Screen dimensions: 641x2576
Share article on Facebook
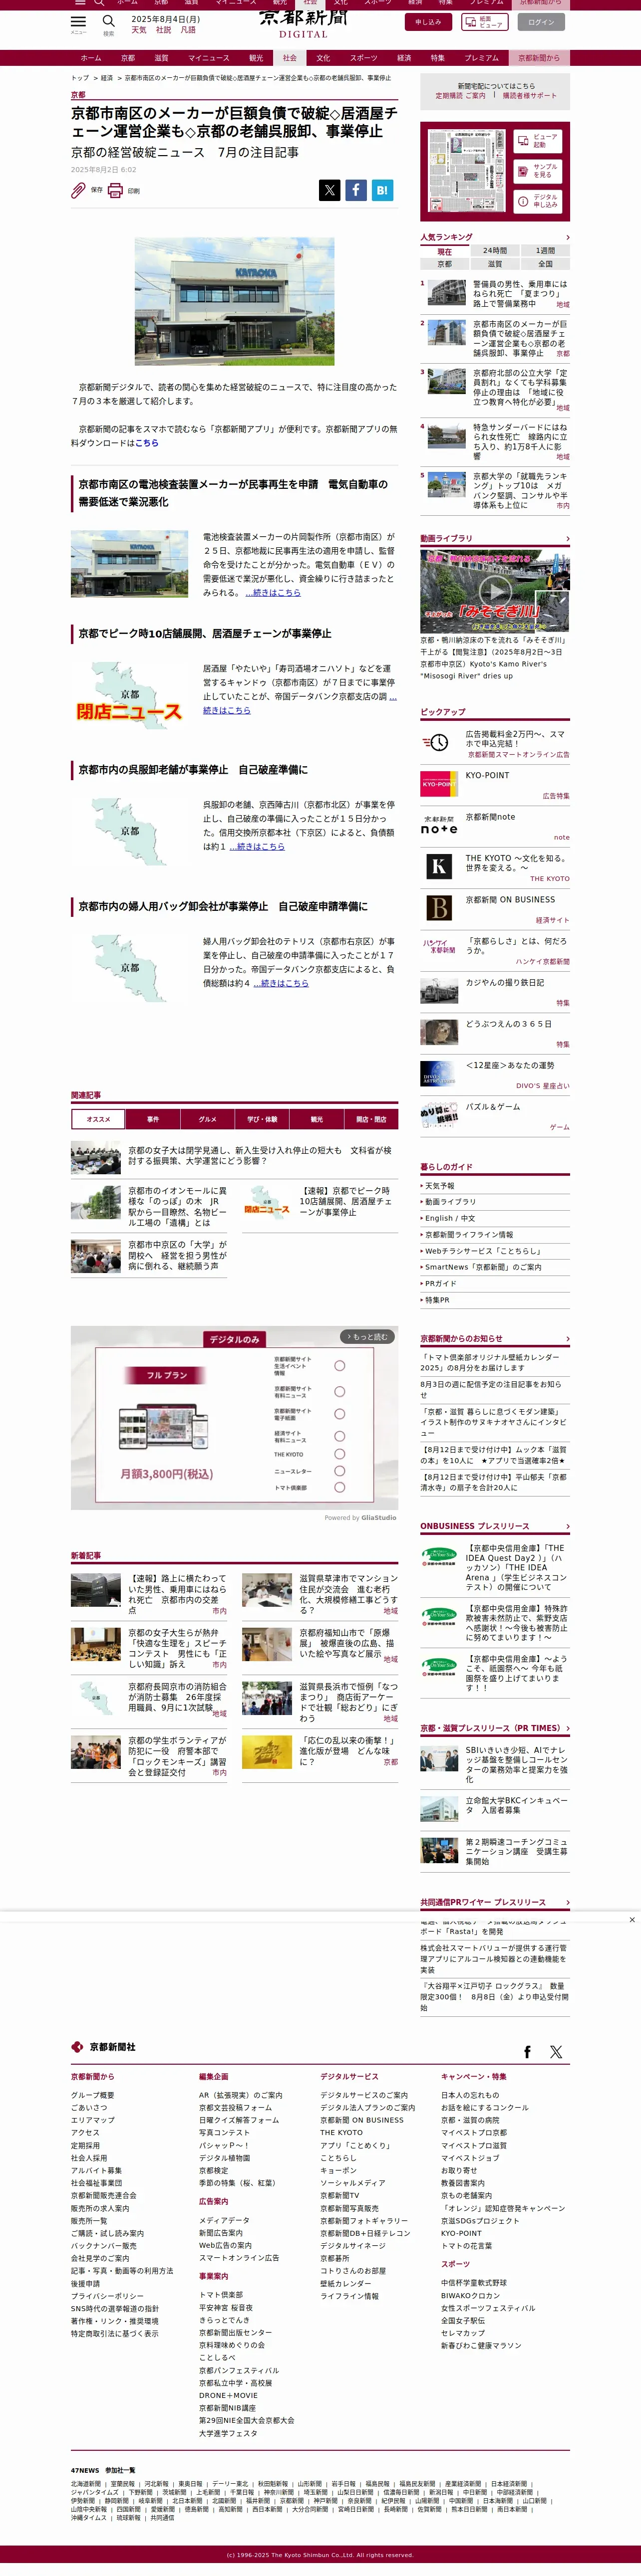[x=356, y=190]
